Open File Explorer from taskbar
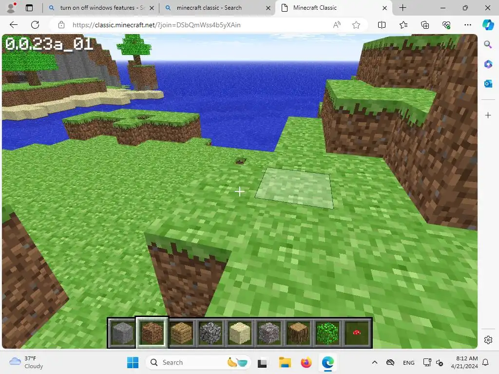The height and width of the screenshot is (374, 499). [x=285, y=362]
